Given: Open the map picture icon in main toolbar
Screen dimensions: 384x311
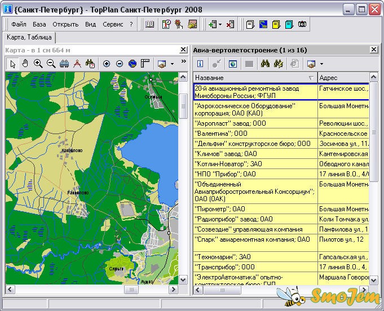Looking at the screenshot, I should (x=192, y=24).
